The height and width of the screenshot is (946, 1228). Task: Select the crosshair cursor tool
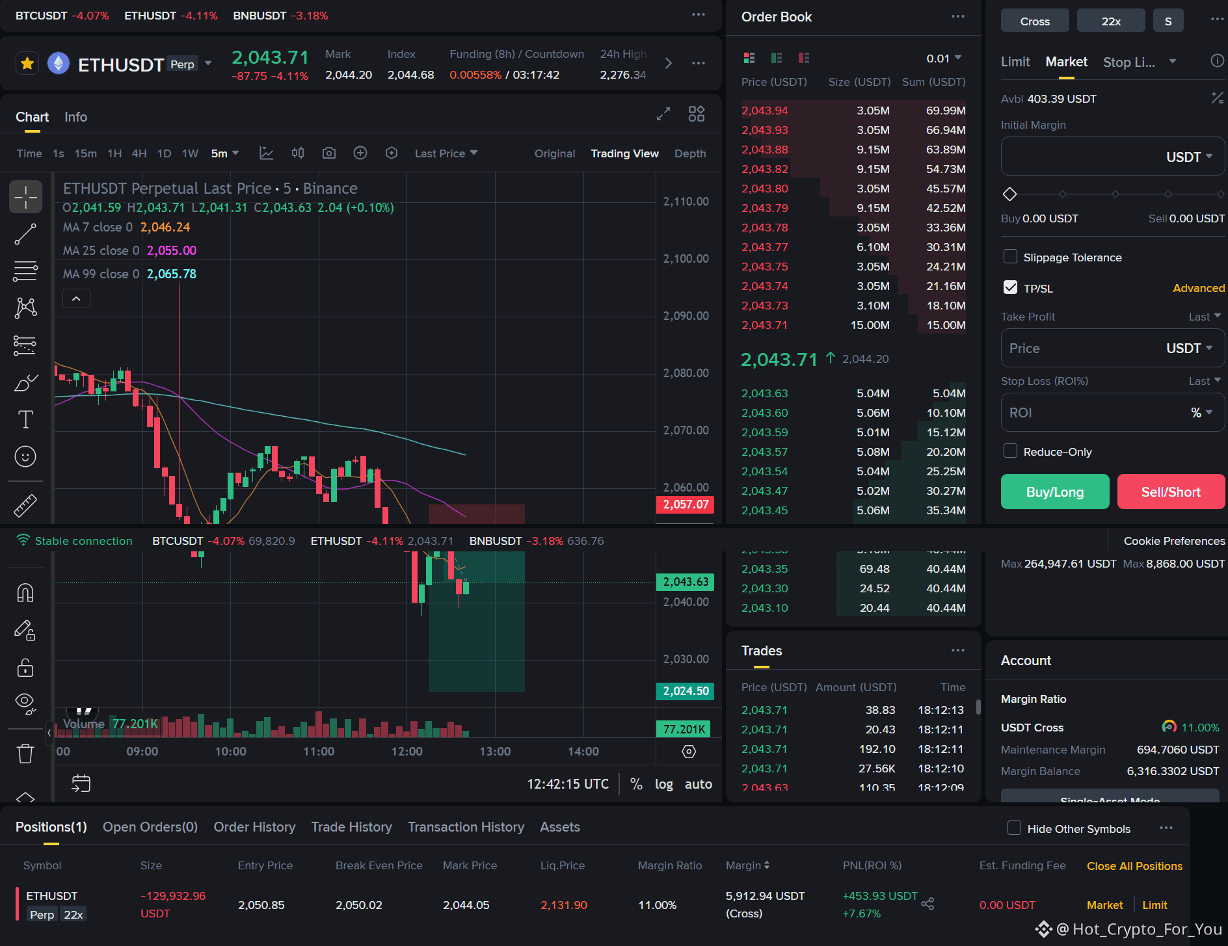coord(25,196)
